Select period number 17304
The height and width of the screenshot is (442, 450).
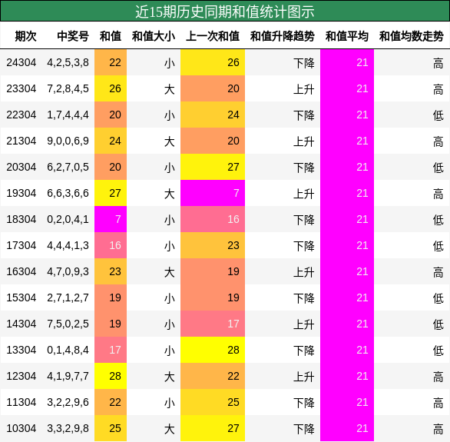click(22, 245)
